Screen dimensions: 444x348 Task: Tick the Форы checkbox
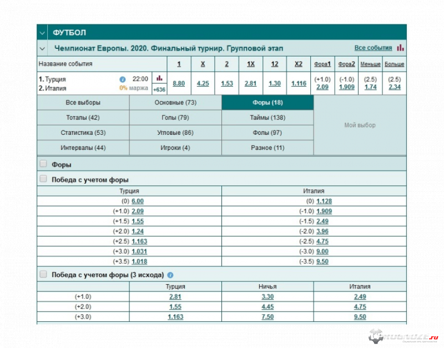43,164
